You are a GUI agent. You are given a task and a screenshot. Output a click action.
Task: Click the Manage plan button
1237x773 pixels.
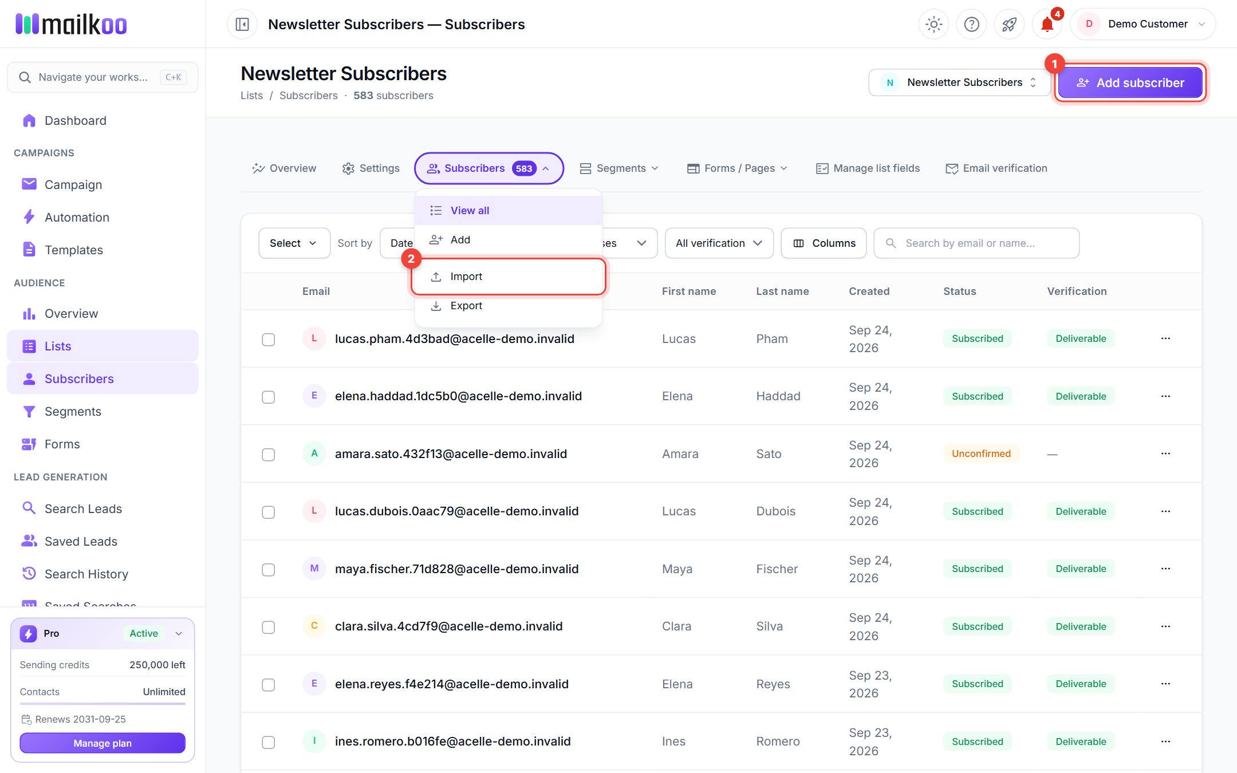(103, 743)
